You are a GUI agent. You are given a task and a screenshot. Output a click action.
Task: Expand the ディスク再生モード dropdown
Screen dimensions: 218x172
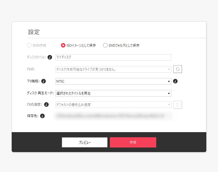point(113,93)
